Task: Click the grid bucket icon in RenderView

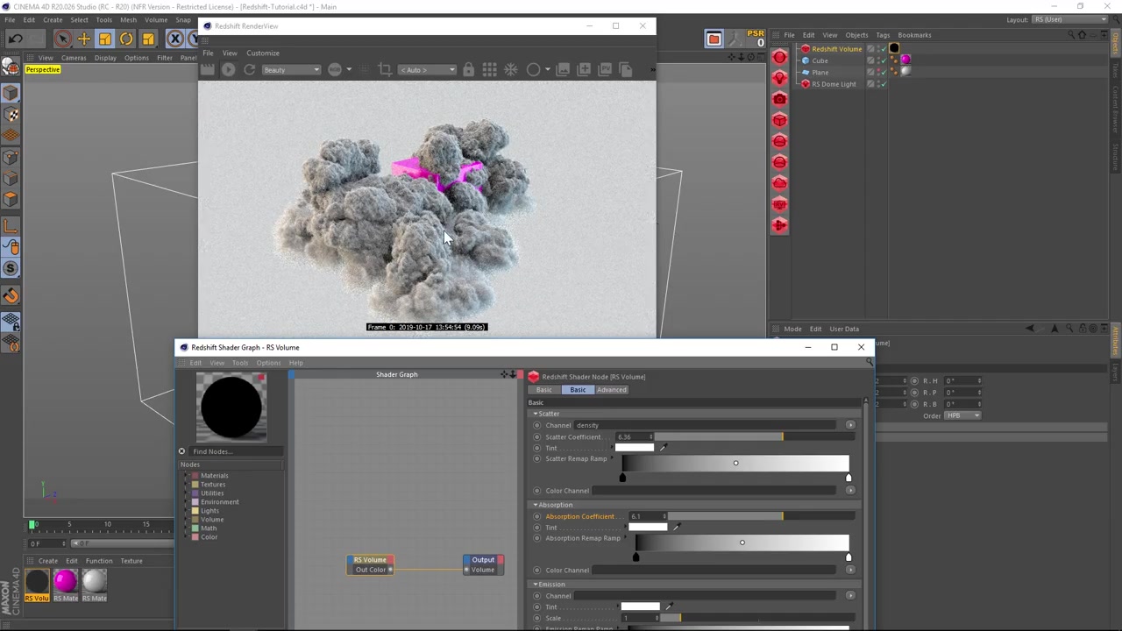Action: pyautogui.click(x=489, y=70)
